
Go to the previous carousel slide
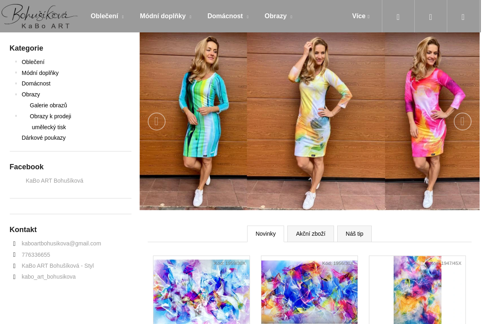(x=156, y=122)
